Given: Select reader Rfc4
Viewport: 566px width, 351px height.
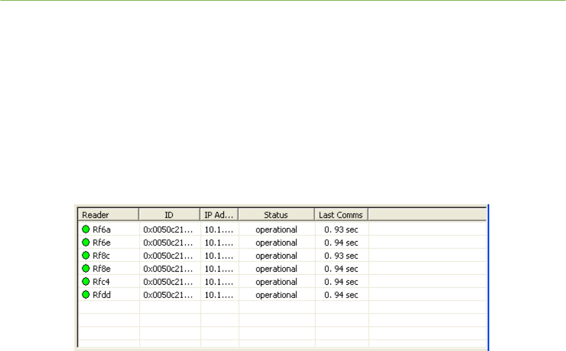Looking at the screenshot, I should (101, 282).
